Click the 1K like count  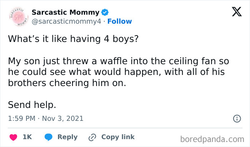[27, 137]
